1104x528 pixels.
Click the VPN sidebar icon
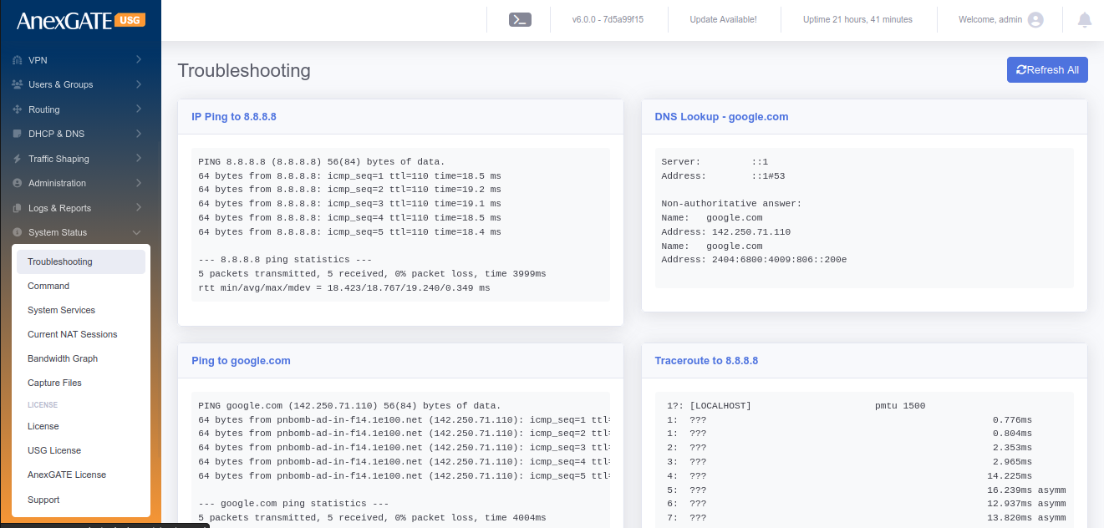[17, 60]
